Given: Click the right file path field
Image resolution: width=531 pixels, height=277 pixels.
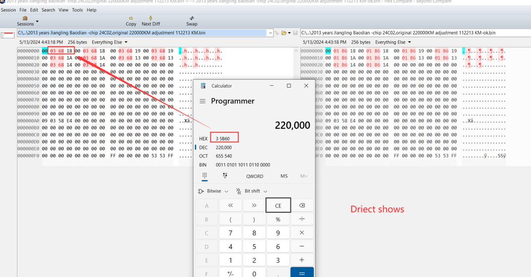Looking at the screenshot, I should [x=415, y=33].
